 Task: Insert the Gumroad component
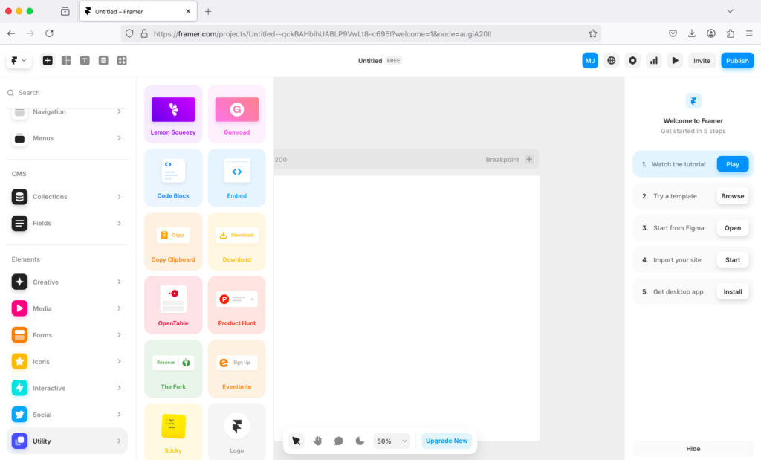(x=237, y=114)
